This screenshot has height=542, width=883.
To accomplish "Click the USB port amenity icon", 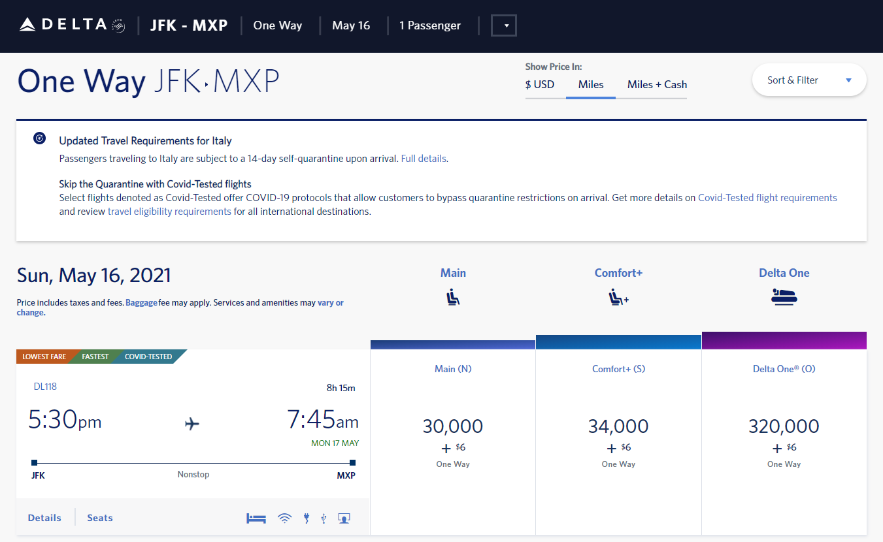I will click(x=324, y=518).
